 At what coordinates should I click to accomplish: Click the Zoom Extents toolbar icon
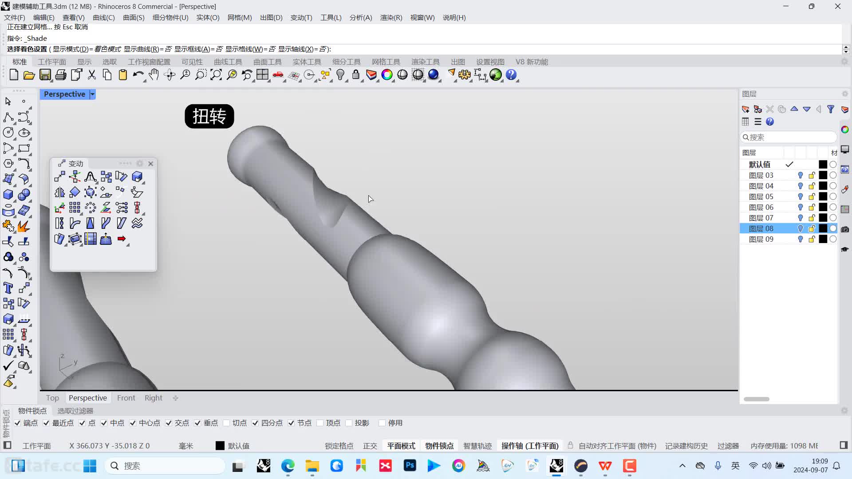216,75
